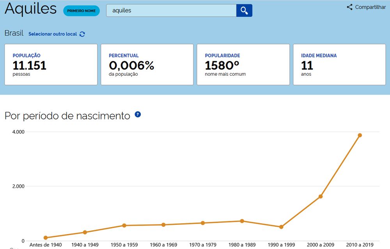The height and width of the screenshot is (249, 390).
Task: Click the POPULARIDADE statistic card
Action: 243,64
